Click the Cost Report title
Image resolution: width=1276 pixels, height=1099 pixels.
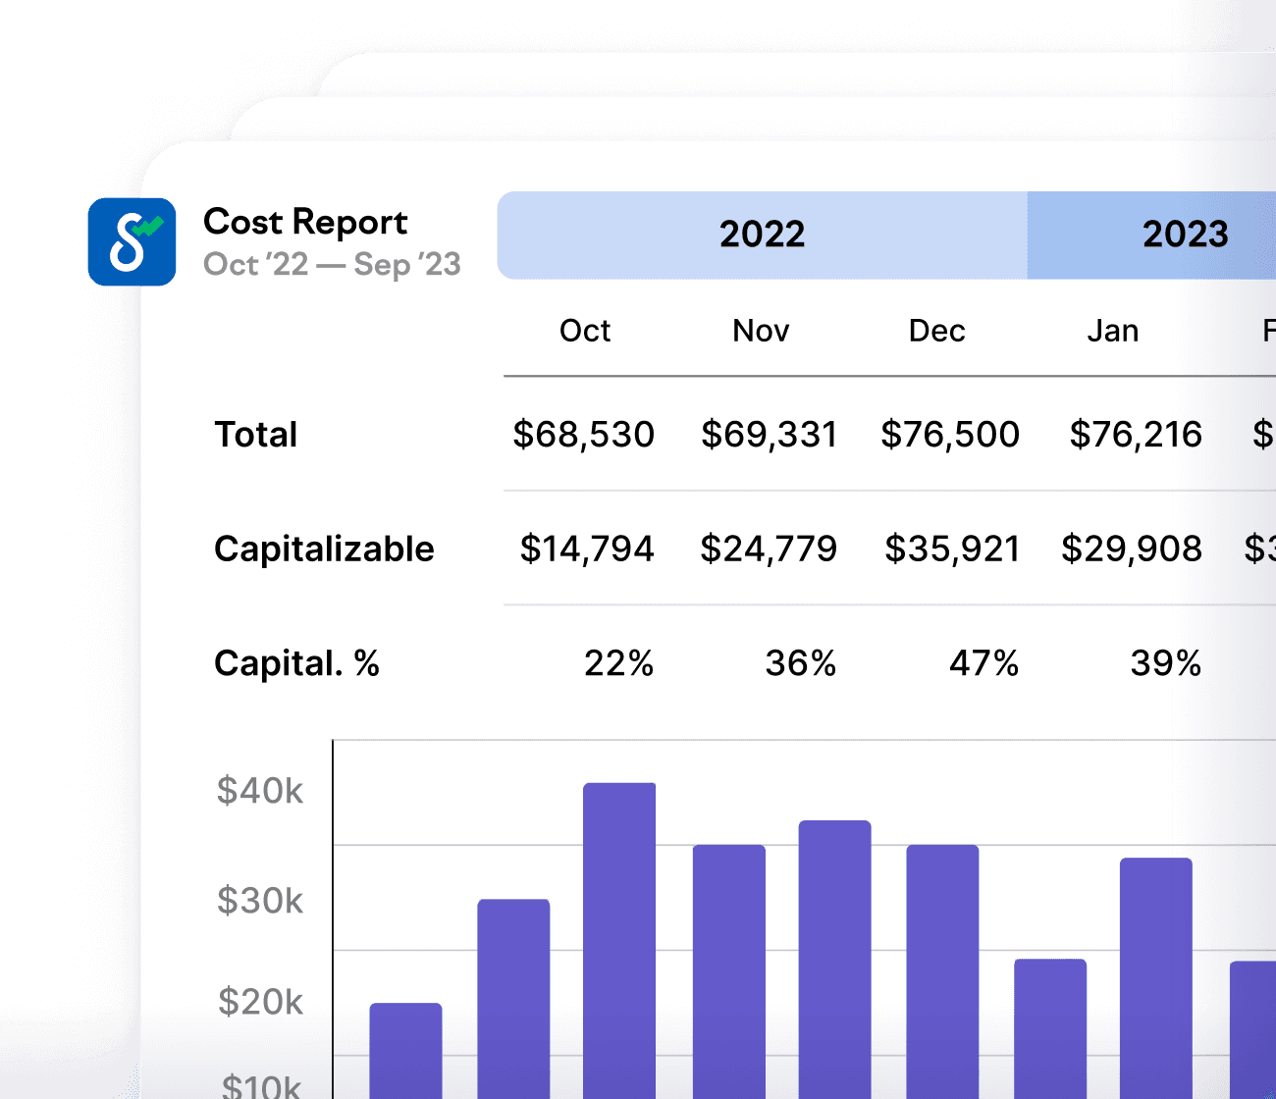point(305,222)
